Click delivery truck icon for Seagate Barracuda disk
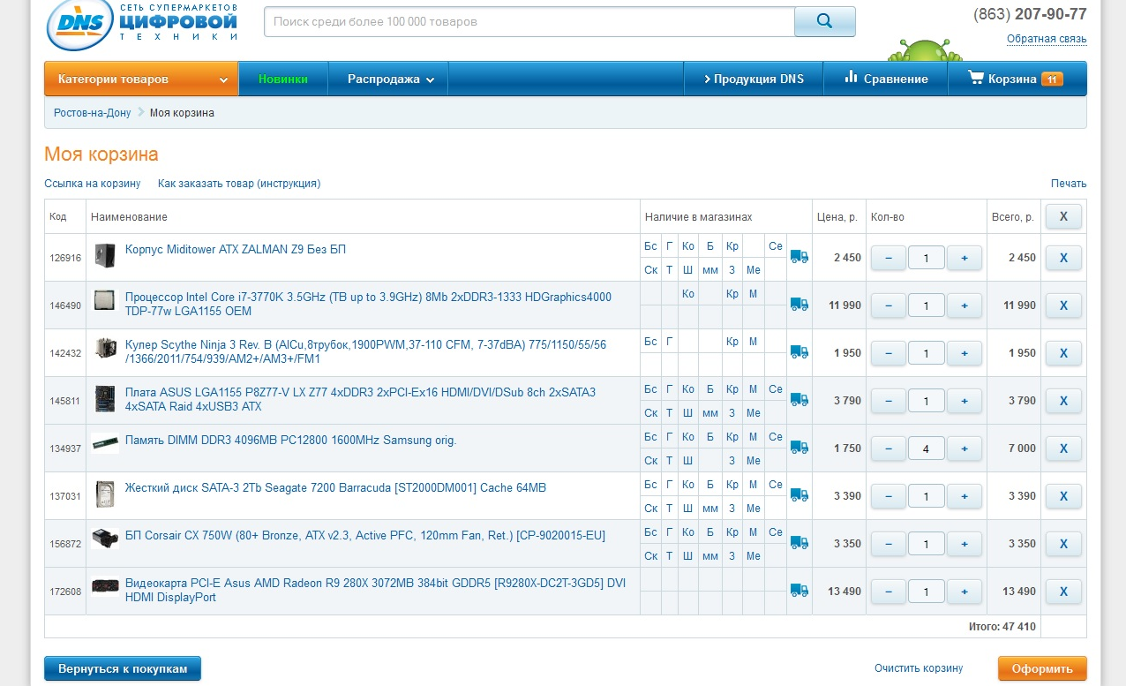1126x686 pixels. click(x=799, y=495)
